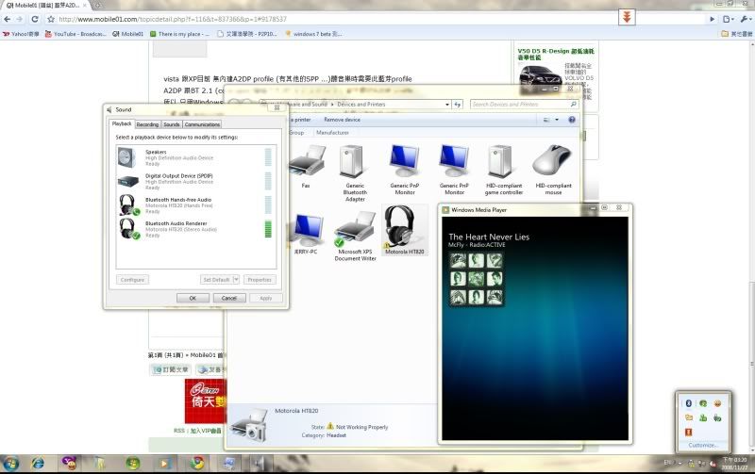Open the Set Default dropdown arrow

(236, 280)
